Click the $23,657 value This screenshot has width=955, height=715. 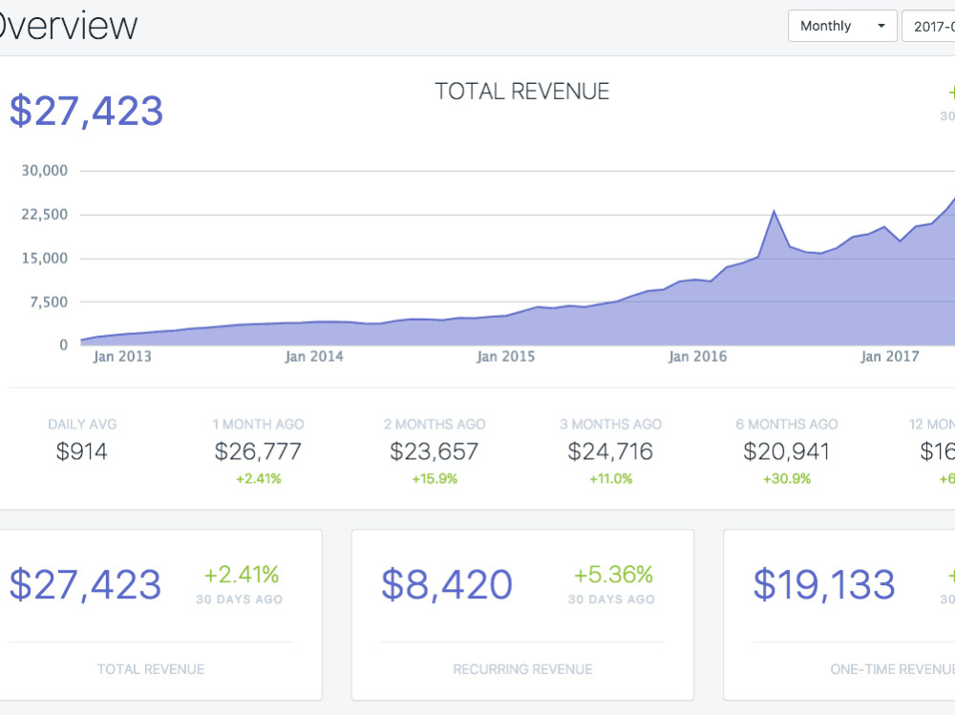click(x=435, y=452)
